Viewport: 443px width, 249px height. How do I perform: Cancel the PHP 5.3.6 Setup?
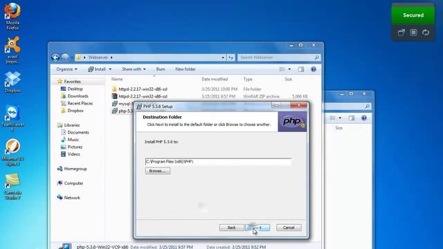point(289,228)
